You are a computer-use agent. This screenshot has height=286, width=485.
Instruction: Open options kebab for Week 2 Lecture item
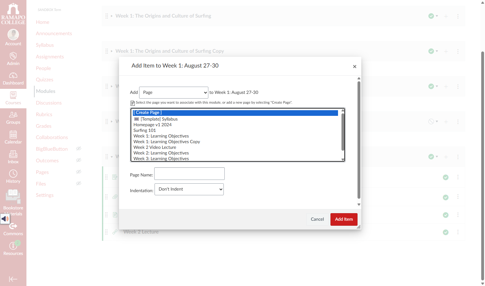point(458,232)
